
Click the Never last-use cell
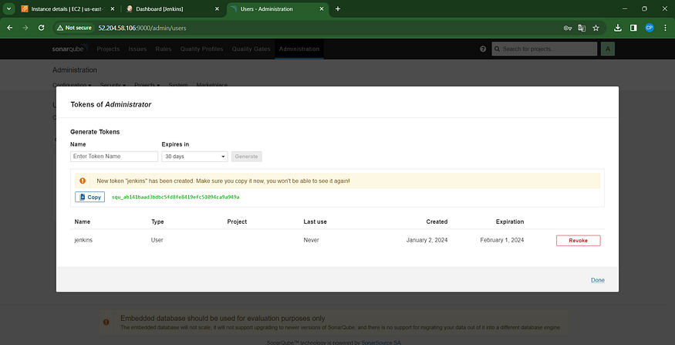311,240
